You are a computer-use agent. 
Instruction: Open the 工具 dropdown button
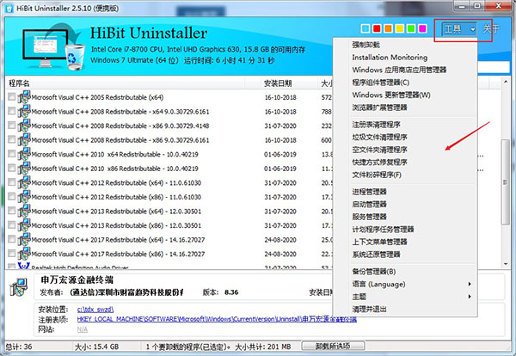(x=459, y=29)
